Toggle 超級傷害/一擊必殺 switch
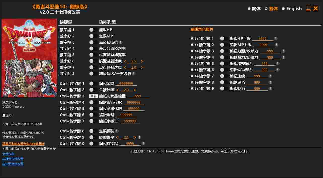Viewport: 323px width, 178px height. [93, 74]
